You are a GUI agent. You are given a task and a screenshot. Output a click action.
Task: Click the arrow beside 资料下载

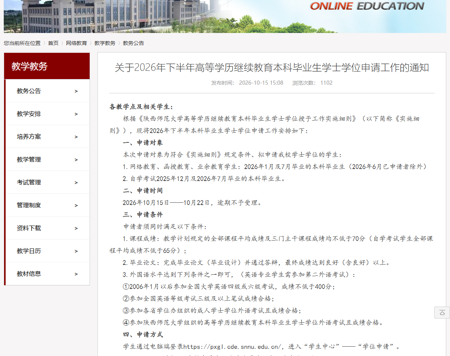click(76, 228)
